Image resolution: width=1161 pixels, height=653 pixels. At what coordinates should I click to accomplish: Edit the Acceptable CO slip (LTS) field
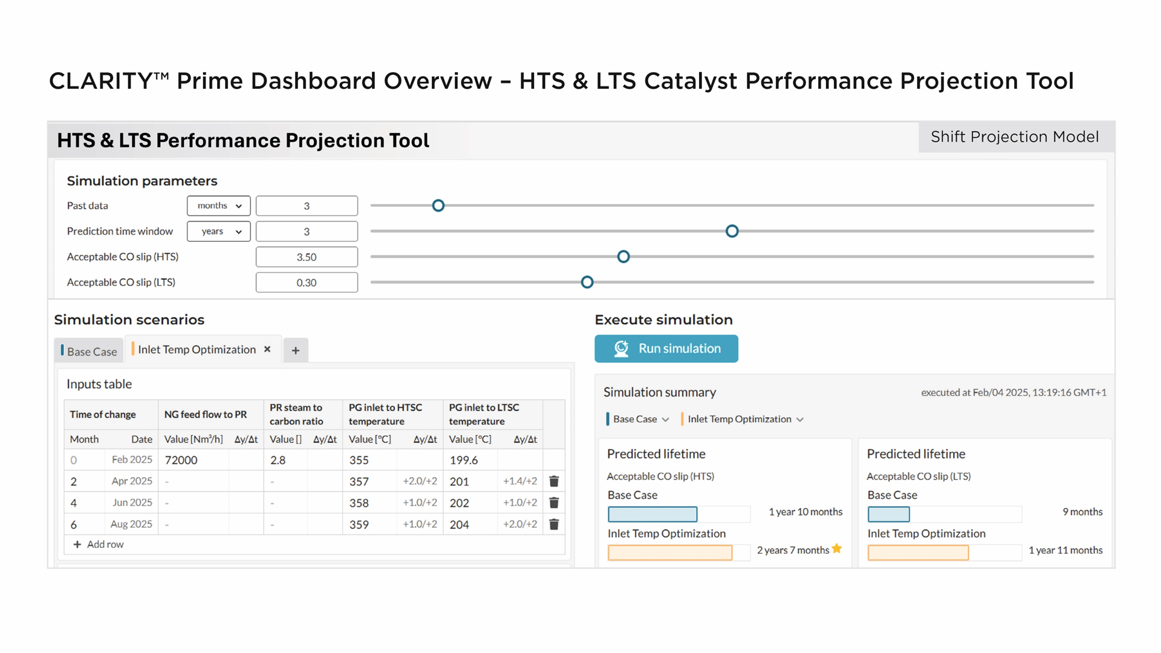(x=307, y=282)
